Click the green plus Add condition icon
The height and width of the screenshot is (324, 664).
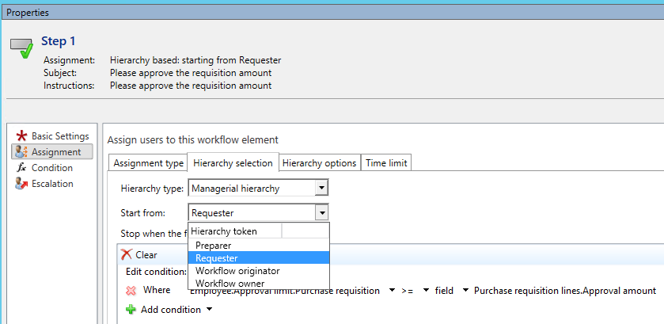coord(131,310)
